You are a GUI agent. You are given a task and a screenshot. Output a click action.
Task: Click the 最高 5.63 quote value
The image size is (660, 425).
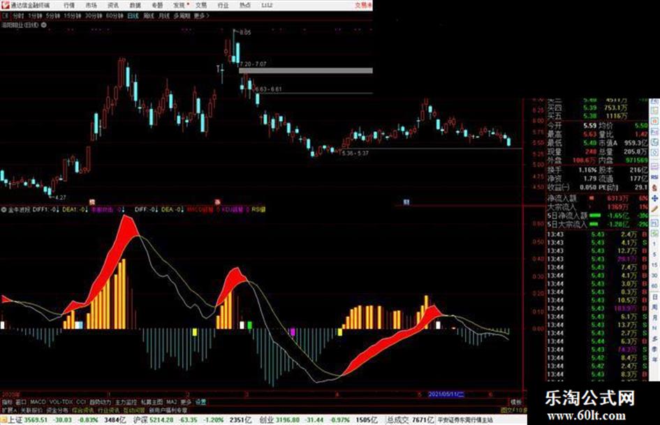(590, 134)
